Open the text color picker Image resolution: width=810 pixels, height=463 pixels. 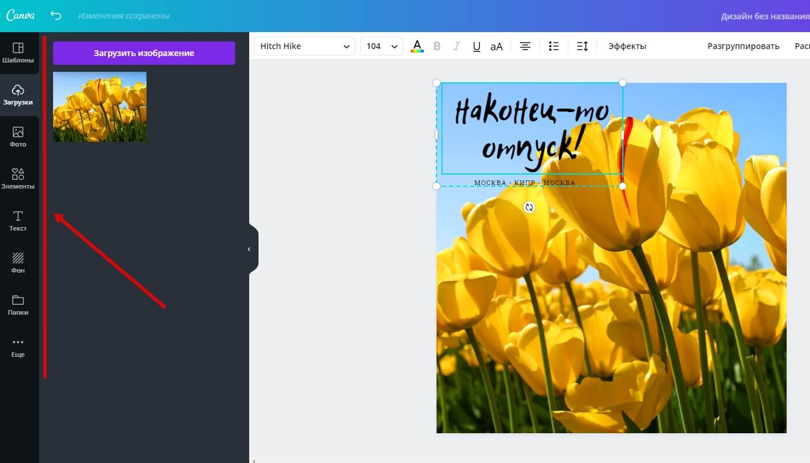417,46
